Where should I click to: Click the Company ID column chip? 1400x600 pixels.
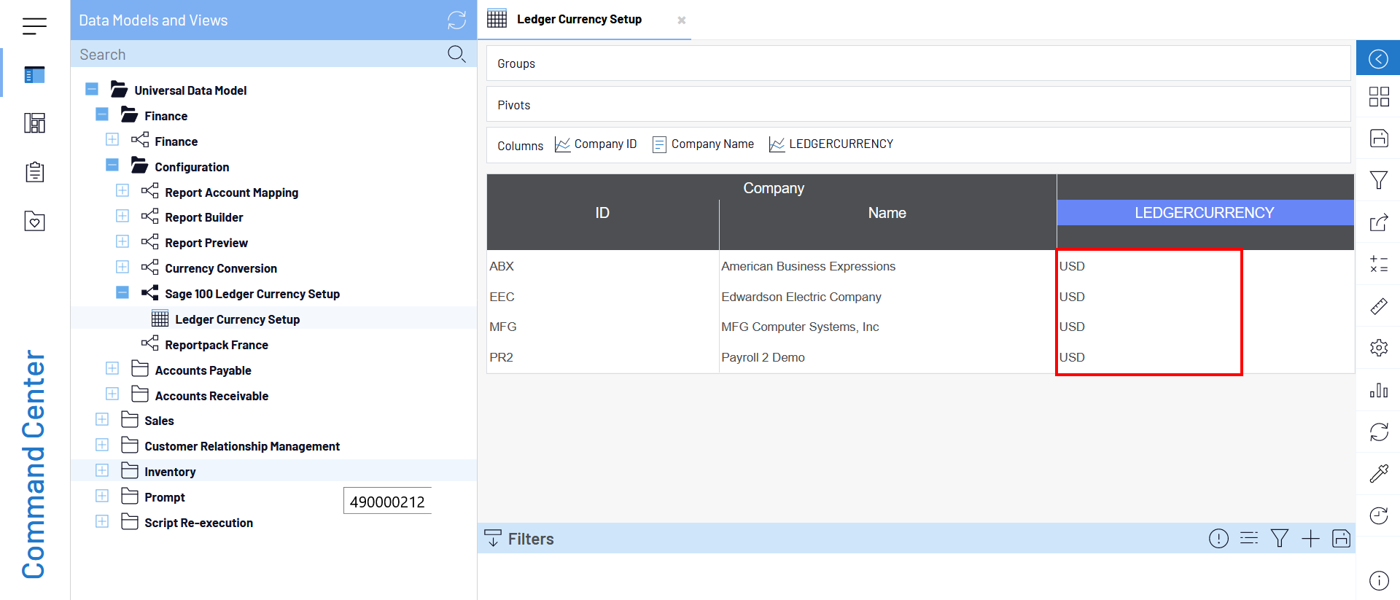pos(596,144)
